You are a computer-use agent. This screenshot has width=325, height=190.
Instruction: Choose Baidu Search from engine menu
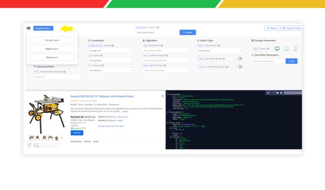click(x=52, y=49)
